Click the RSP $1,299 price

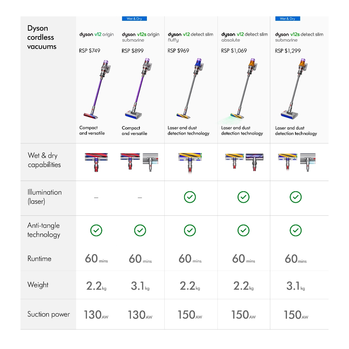point(288,51)
